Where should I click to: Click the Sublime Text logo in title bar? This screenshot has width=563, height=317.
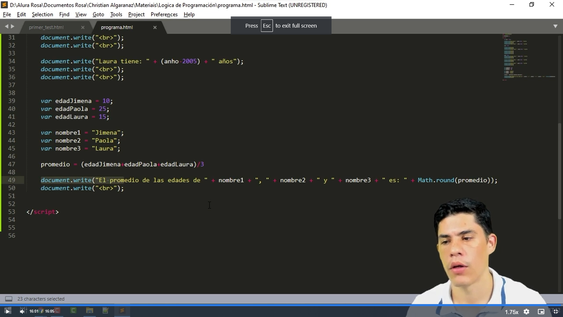pos(4,5)
